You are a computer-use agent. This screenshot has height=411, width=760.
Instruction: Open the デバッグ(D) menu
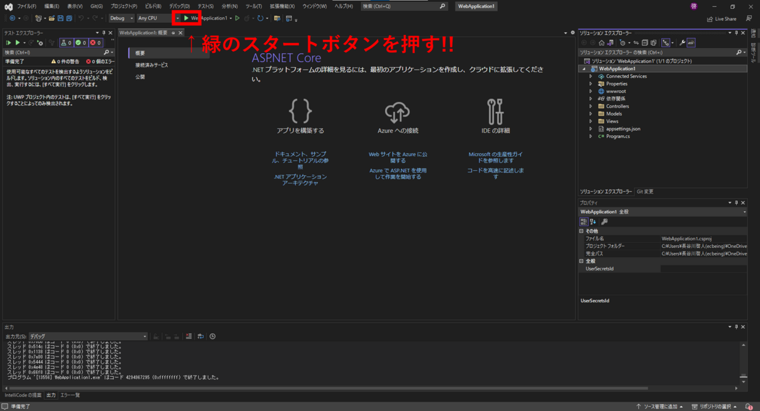pos(179,6)
